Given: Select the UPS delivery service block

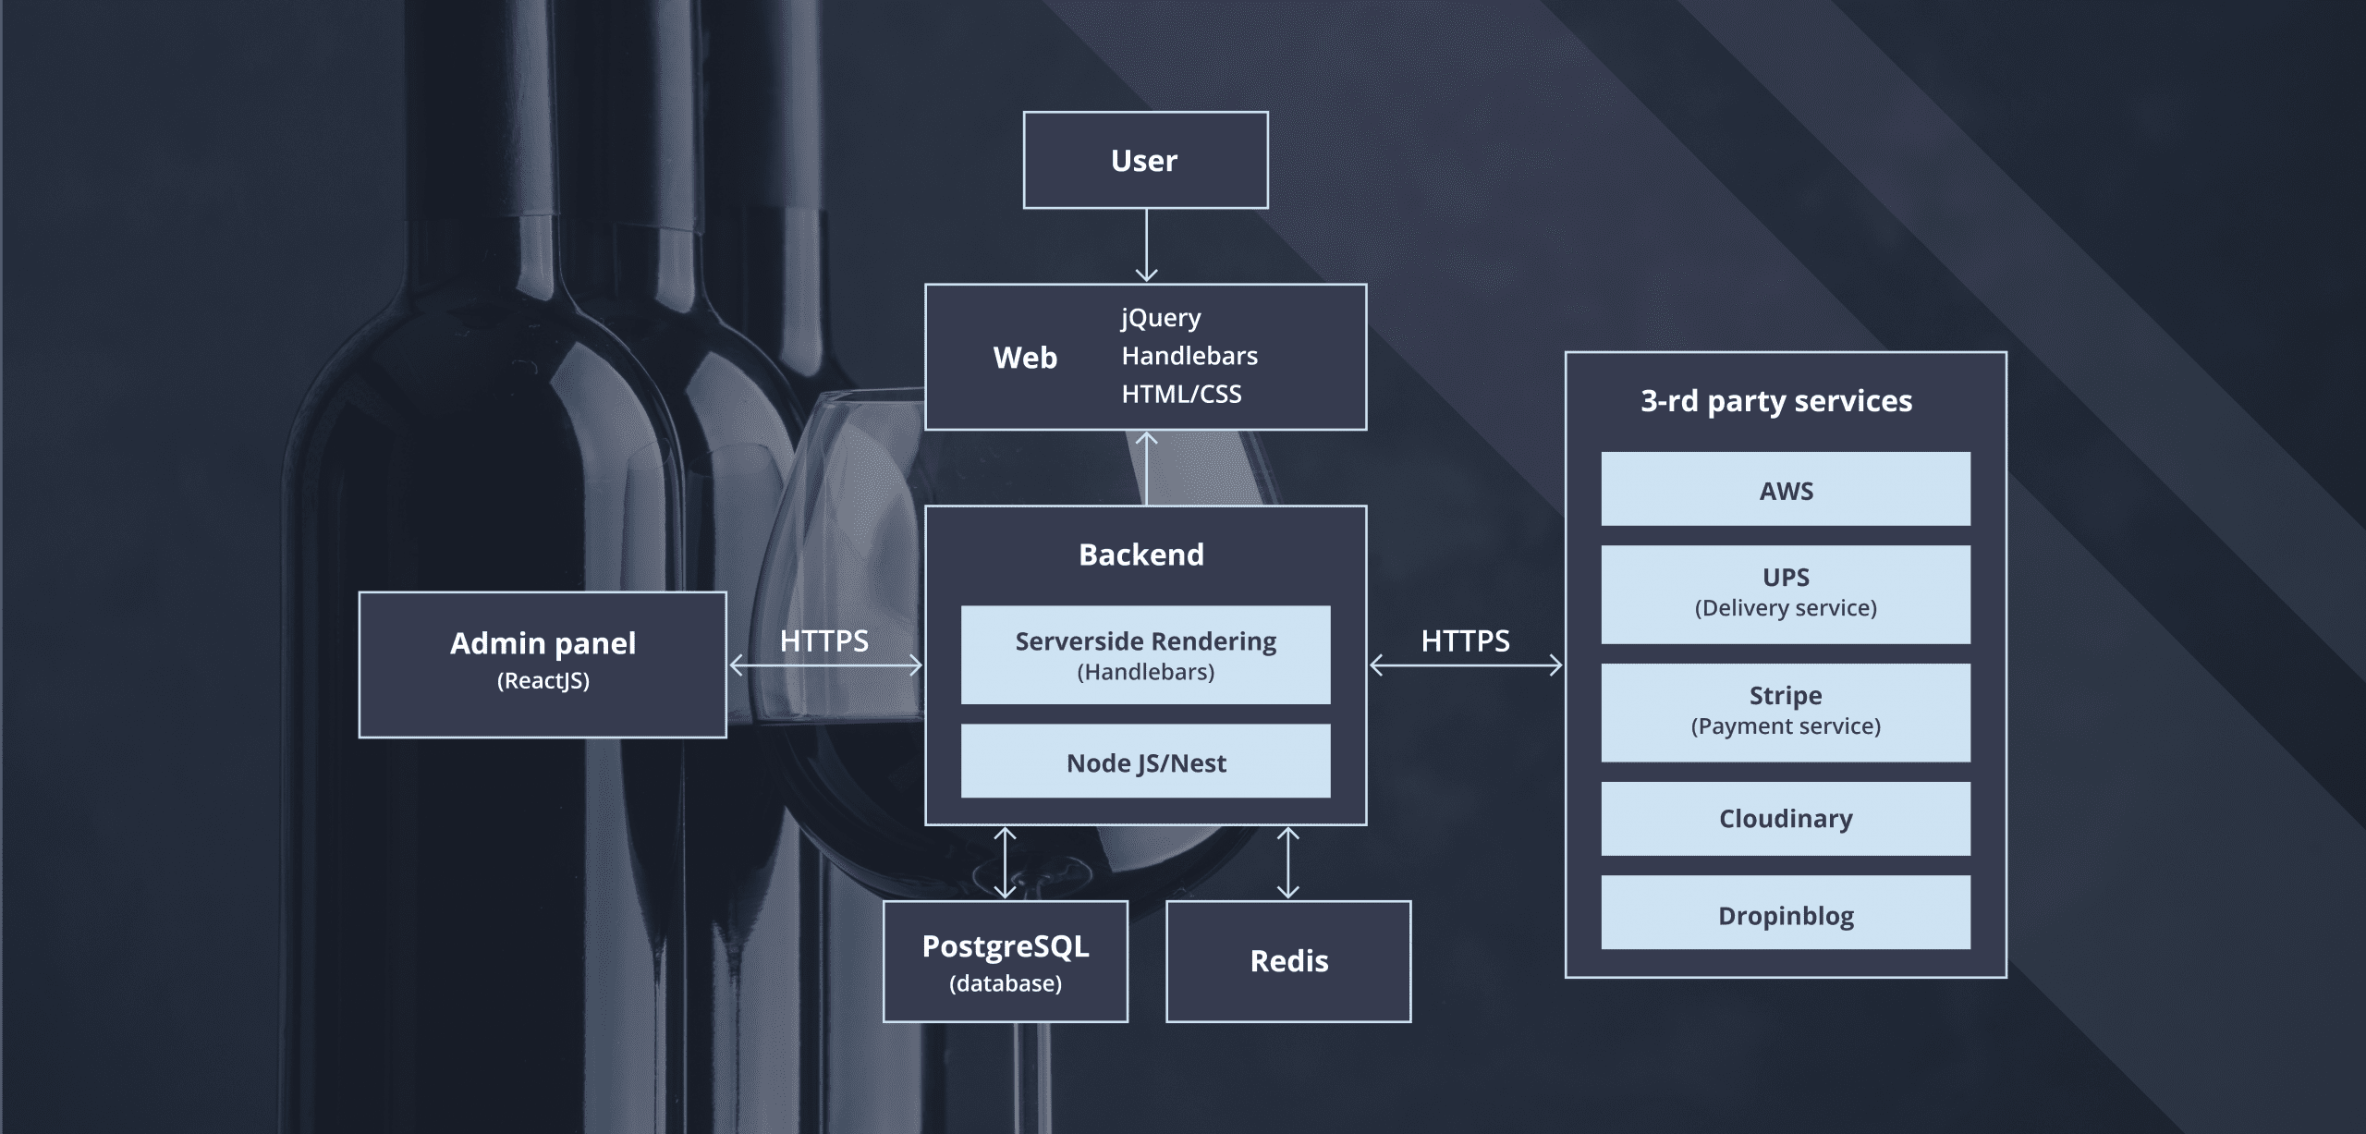Looking at the screenshot, I should pyautogui.click(x=1785, y=593).
